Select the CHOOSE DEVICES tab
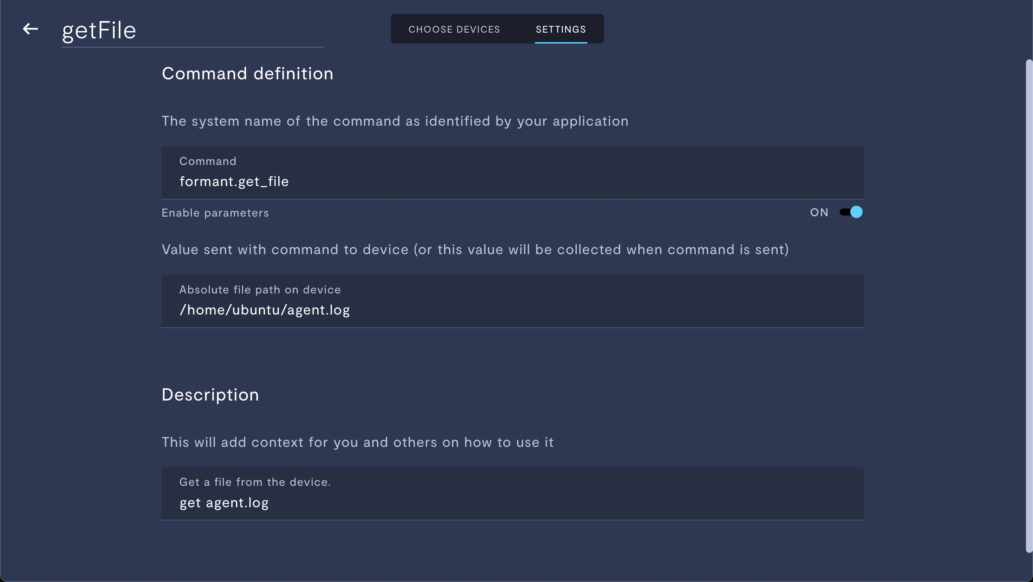The width and height of the screenshot is (1033, 582). tap(454, 29)
